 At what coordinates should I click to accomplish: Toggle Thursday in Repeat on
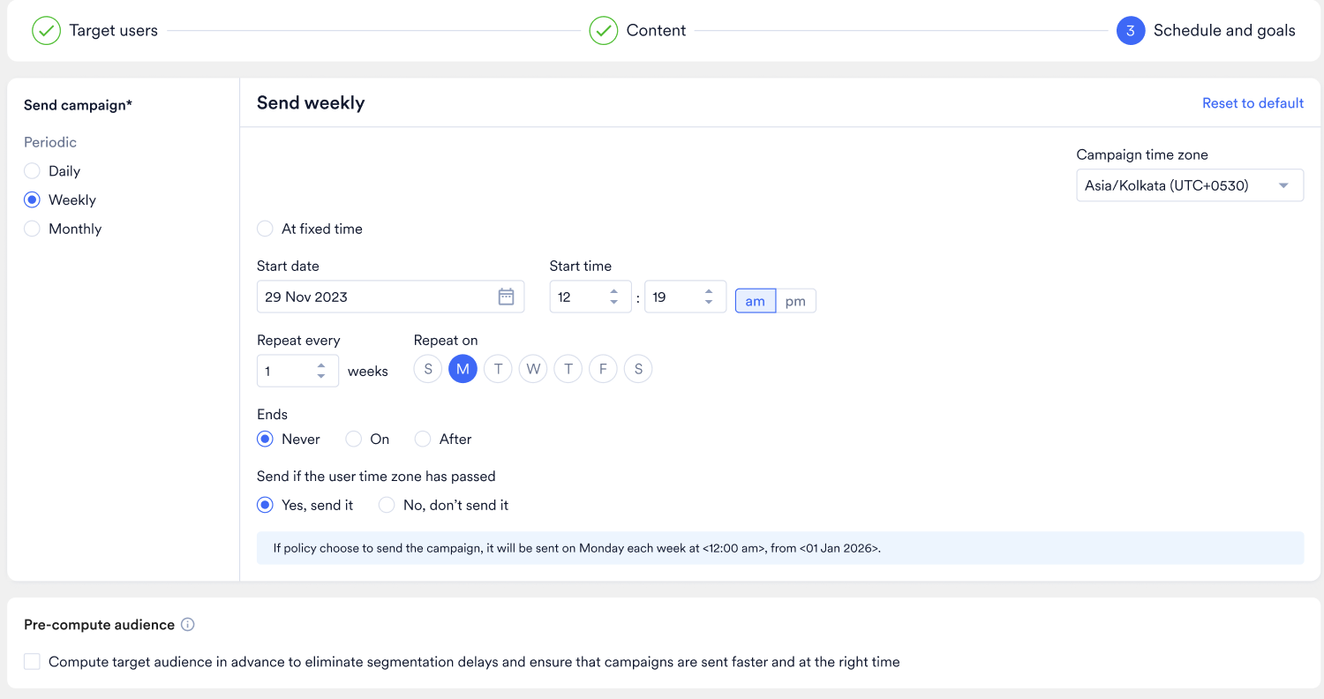click(x=568, y=369)
